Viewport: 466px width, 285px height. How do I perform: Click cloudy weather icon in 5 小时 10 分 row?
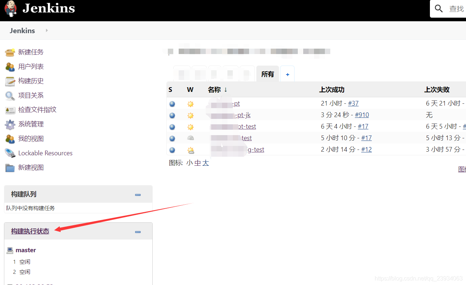(191, 138)
